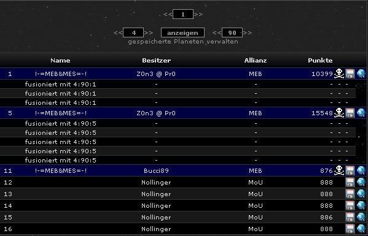Click the Besitzer column header
The image size is (368, 236).
pyautogui.click(x=156, y=61)
